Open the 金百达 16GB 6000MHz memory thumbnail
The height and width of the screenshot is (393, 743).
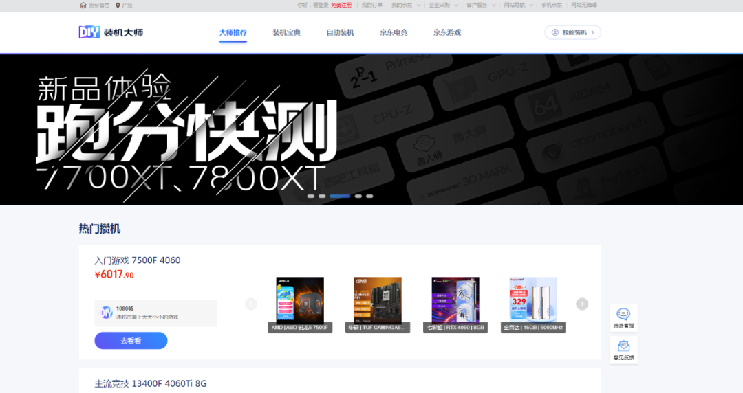[533, 300]
